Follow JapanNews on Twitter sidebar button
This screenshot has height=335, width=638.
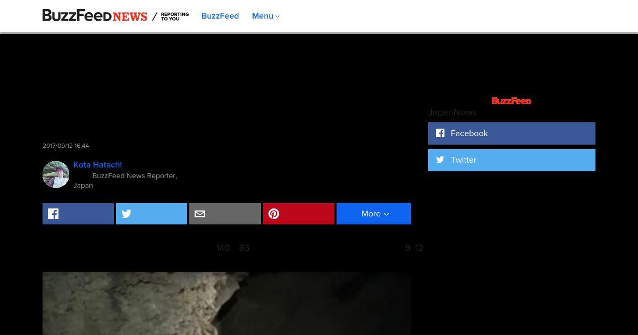pos(511,160)
